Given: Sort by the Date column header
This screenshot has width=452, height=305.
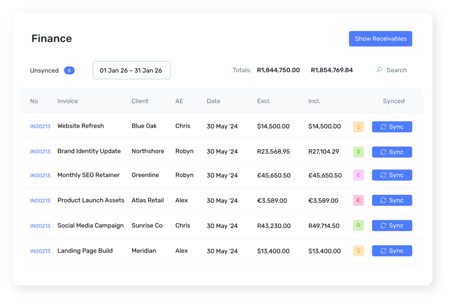Looking at the screenshot, I should (213, 101).
